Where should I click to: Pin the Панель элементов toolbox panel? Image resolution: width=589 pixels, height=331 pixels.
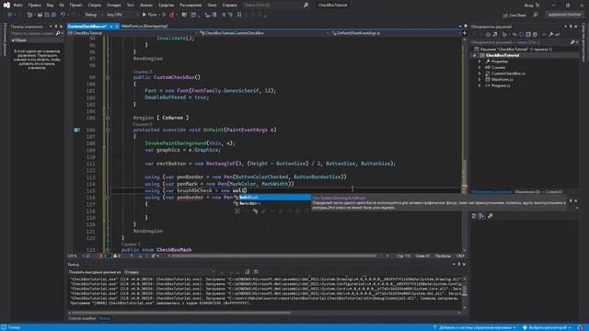(x=56, y=27)
